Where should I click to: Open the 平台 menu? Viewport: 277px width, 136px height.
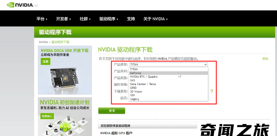(42, 19)
